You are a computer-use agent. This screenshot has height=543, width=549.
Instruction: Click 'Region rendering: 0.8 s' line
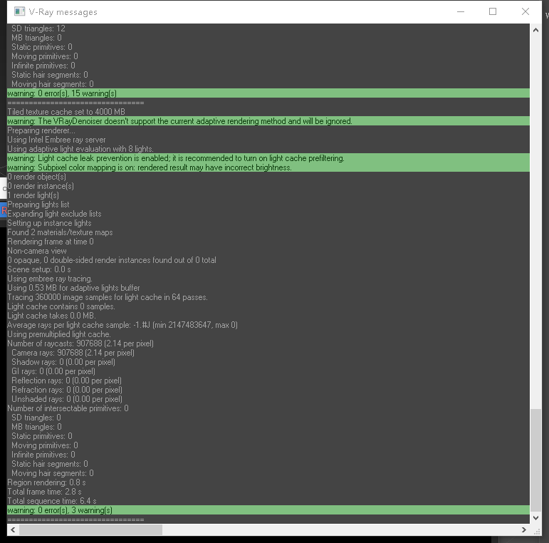click(46, 482)
